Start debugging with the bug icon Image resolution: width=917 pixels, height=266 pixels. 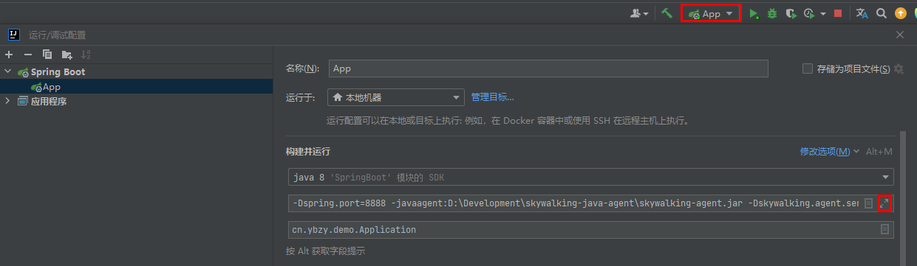click(x=772, y=13)
